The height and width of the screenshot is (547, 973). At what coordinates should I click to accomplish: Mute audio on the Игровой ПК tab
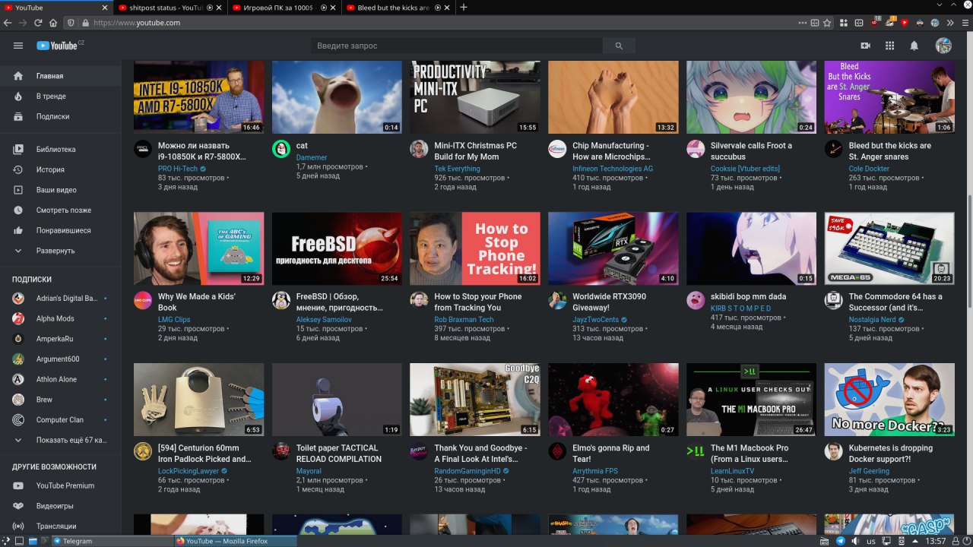click(x=323, y=8)
